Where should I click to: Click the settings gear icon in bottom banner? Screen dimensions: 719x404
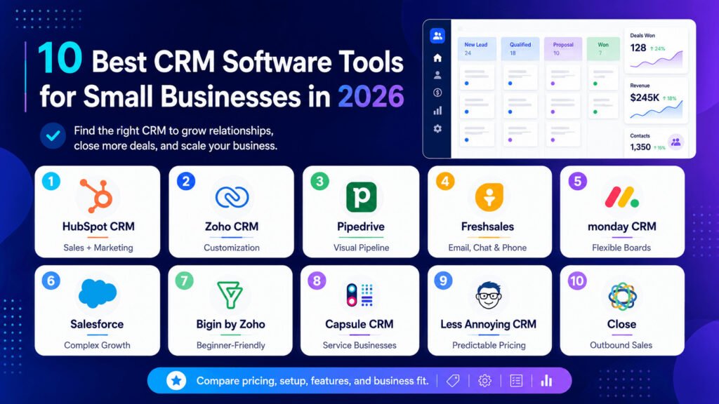484,381
